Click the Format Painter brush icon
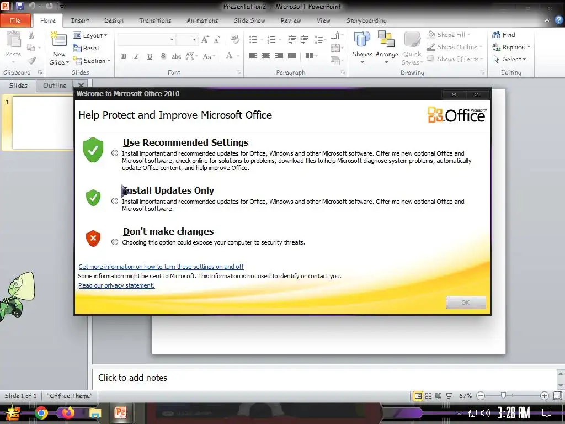565x424 pixels. 31,61
